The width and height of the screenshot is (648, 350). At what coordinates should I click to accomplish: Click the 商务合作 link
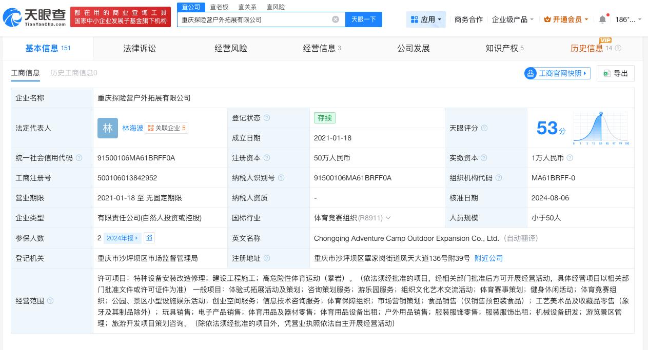468,19
